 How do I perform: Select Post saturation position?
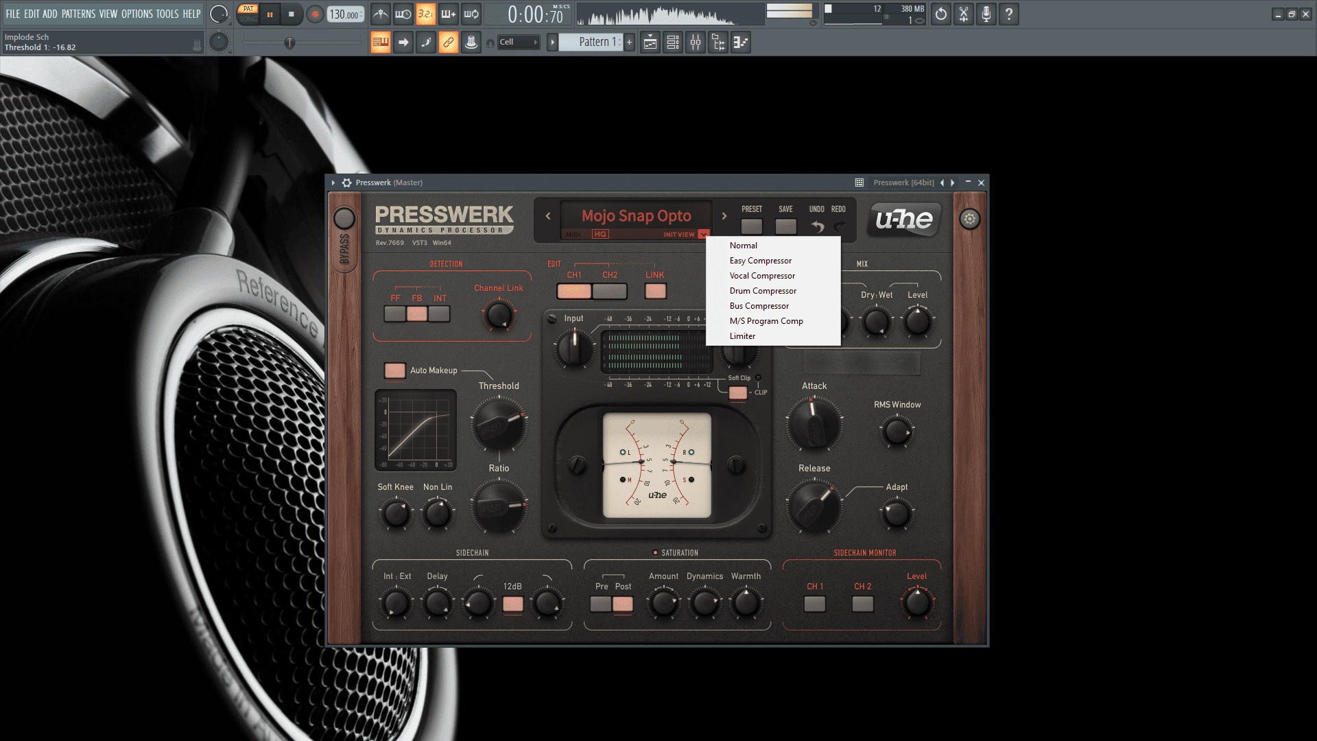point(623,604)
